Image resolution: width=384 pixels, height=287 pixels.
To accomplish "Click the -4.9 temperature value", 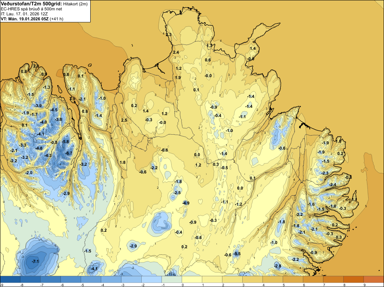I will pyautogui.click(x=185, y=203).
